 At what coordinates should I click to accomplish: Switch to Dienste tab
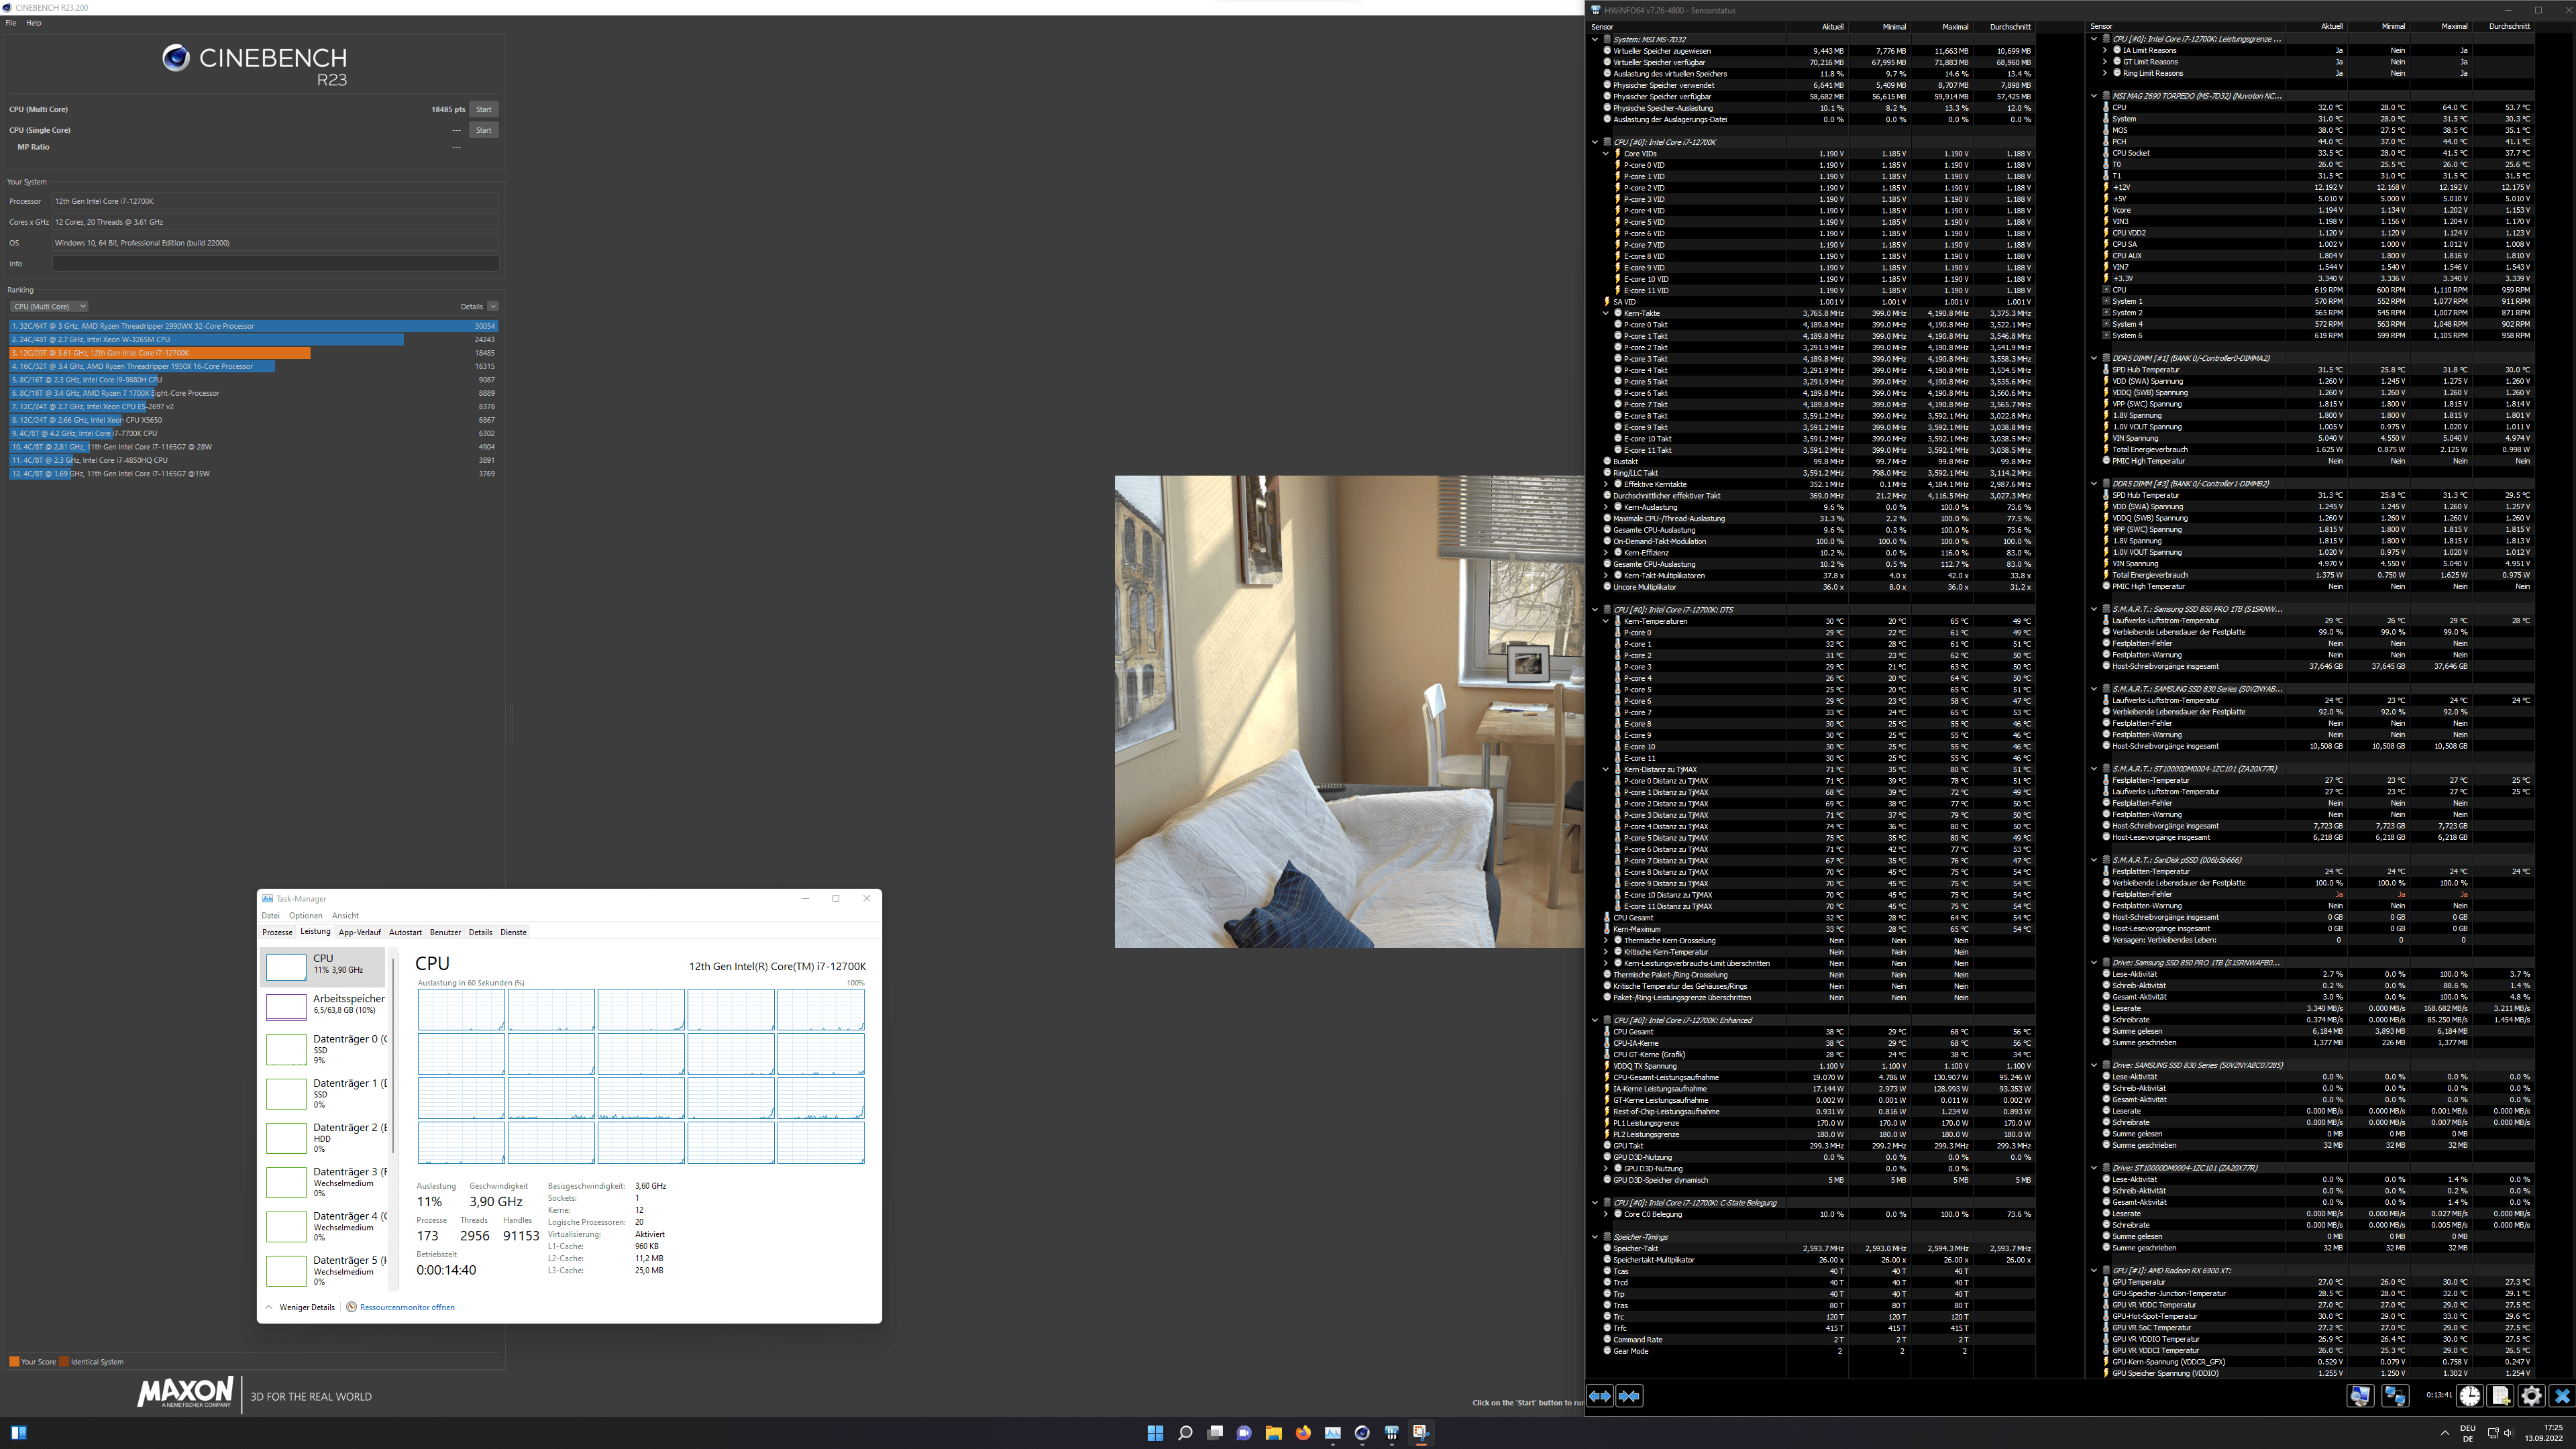(x=513, y=932)
